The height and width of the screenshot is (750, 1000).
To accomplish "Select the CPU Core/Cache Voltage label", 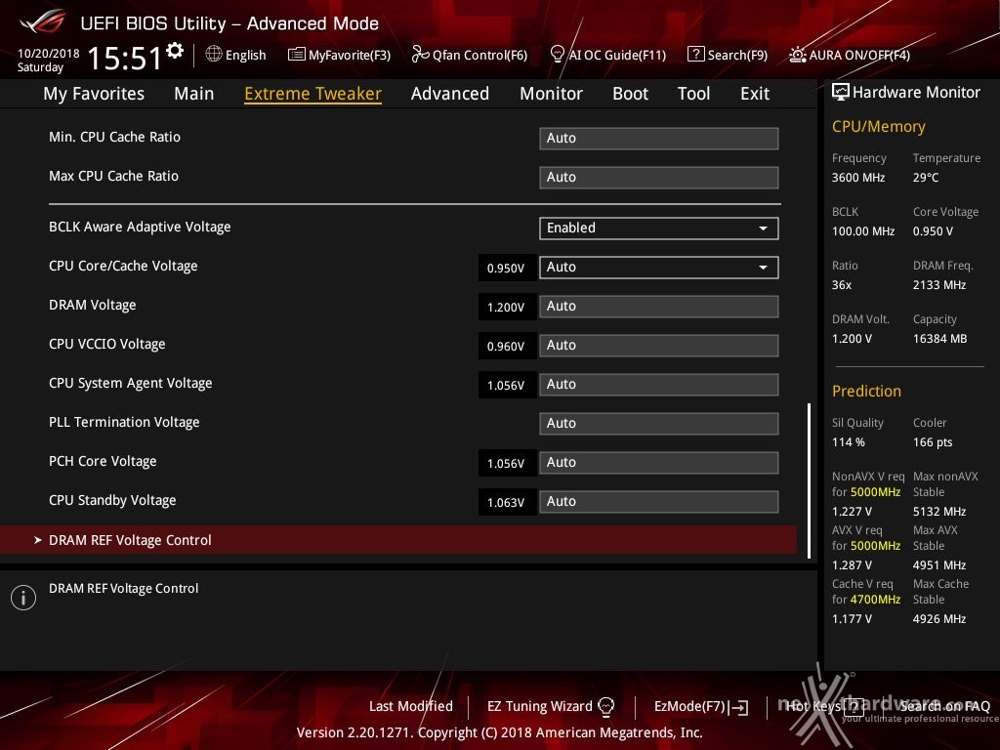I will 123,266.
